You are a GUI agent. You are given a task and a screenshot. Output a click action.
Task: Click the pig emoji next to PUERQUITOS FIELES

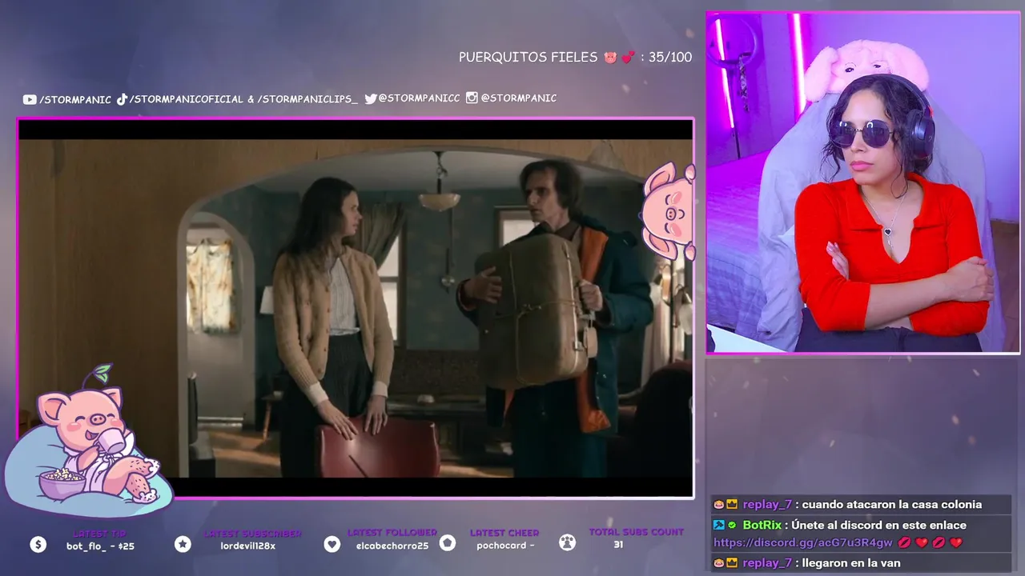610,58
